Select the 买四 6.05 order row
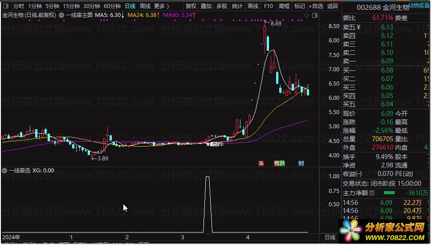The height and width of the screenshot is (245, 432). point(386,96)
